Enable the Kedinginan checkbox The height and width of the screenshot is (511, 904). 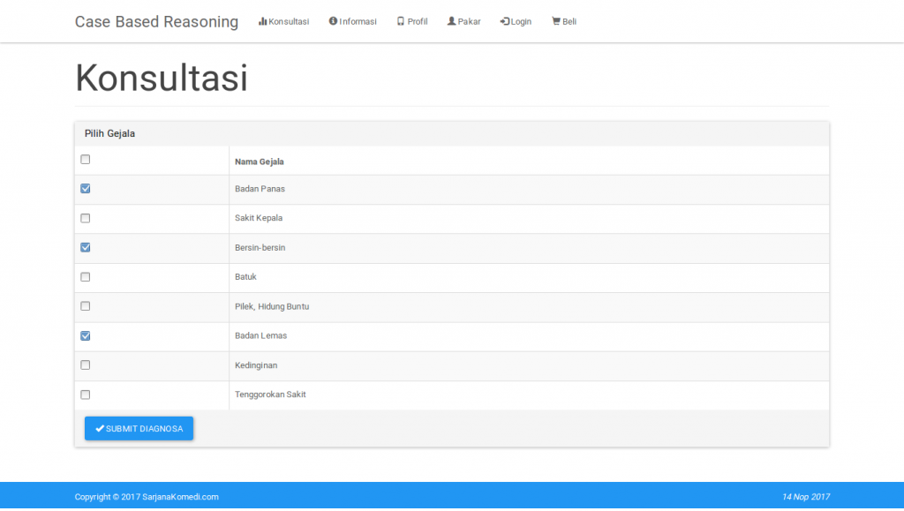click(x=86, y=365)
